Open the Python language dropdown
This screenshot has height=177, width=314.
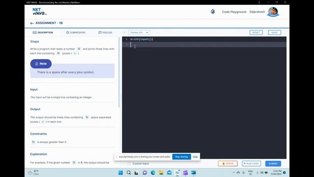139,32
